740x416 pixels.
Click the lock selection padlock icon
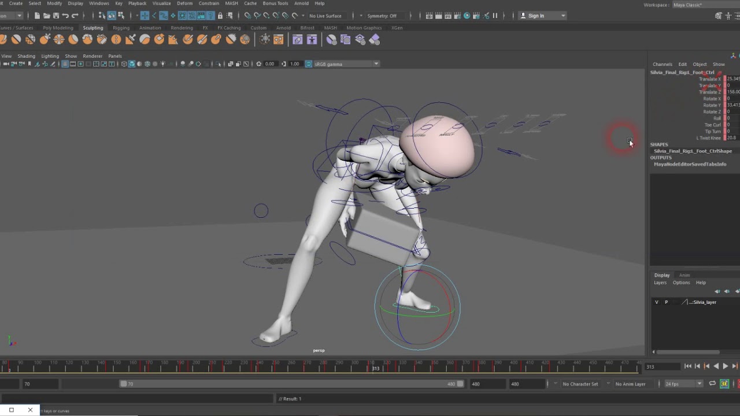click(x=220, y=16)
